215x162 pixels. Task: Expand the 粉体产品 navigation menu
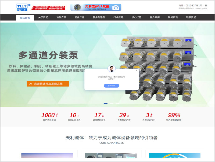click(80, 17)
